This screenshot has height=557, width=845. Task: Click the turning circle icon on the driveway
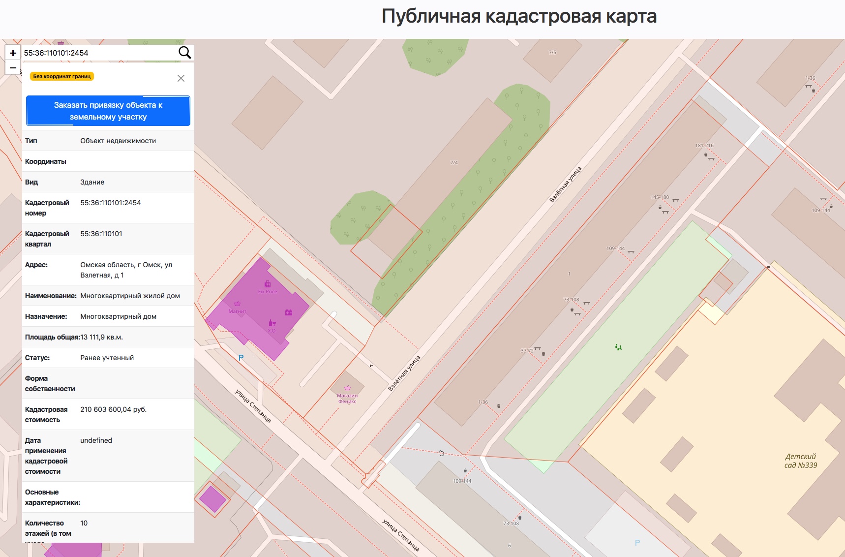[x=441, y=453]
